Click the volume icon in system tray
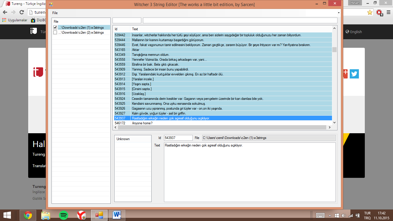 click(343, 215)
